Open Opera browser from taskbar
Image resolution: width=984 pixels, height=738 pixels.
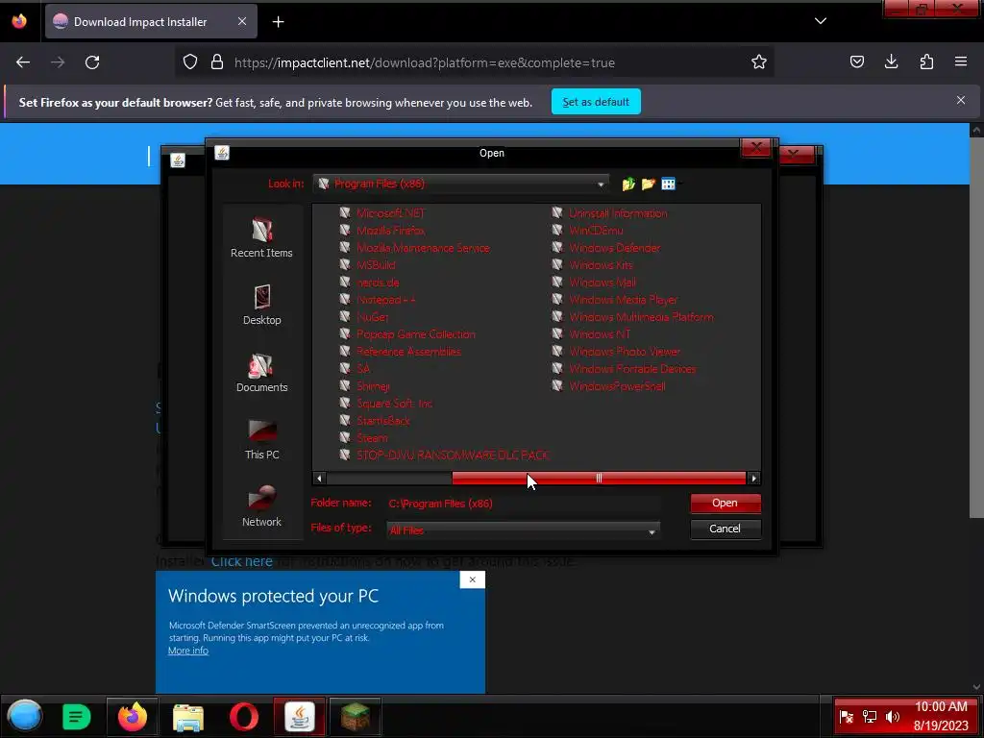coord(244,717)
